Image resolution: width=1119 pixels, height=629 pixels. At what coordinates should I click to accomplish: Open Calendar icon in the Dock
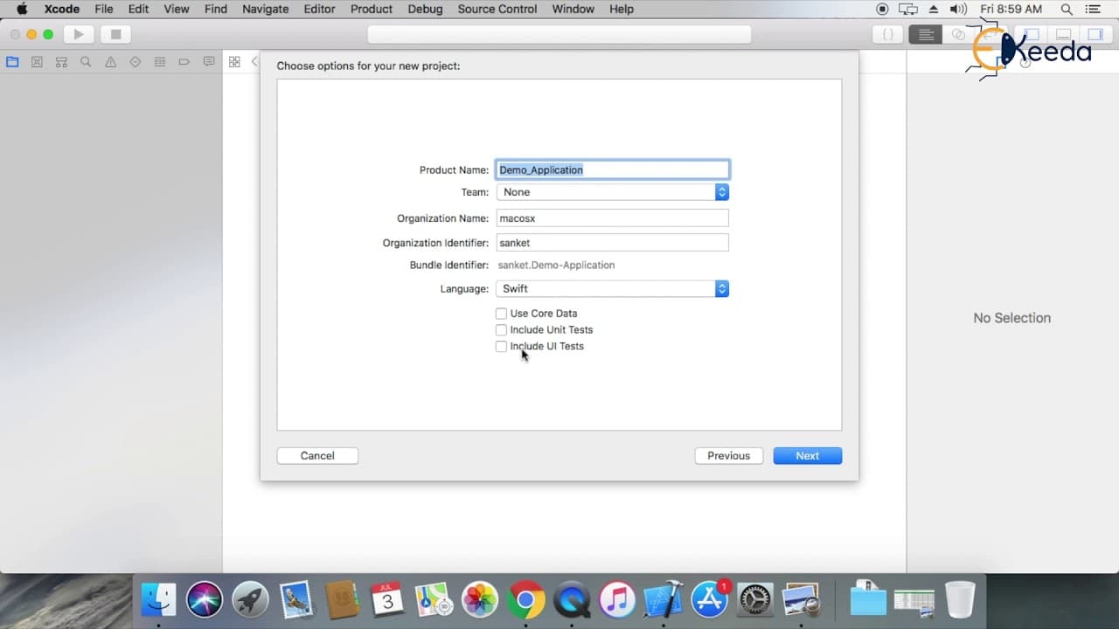click(387, 599)
